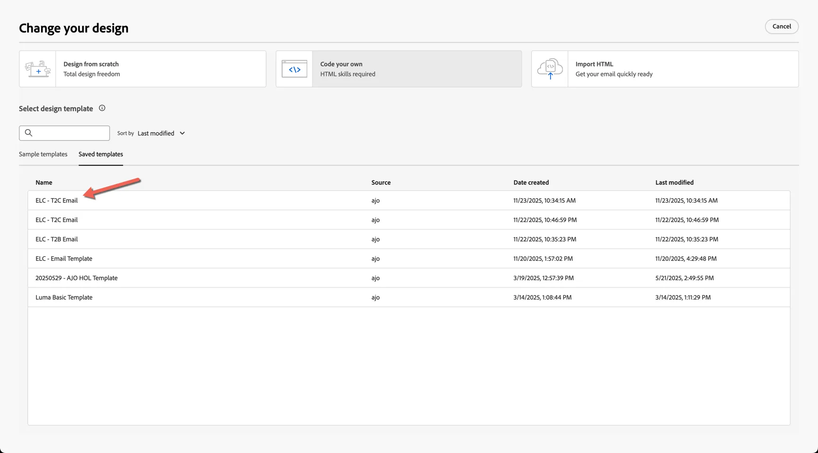This screenshot has height=453, width=818.
Task: Click the 11/20/2025, 4:29:48 PM modified date
Action: tap(686, 259)
